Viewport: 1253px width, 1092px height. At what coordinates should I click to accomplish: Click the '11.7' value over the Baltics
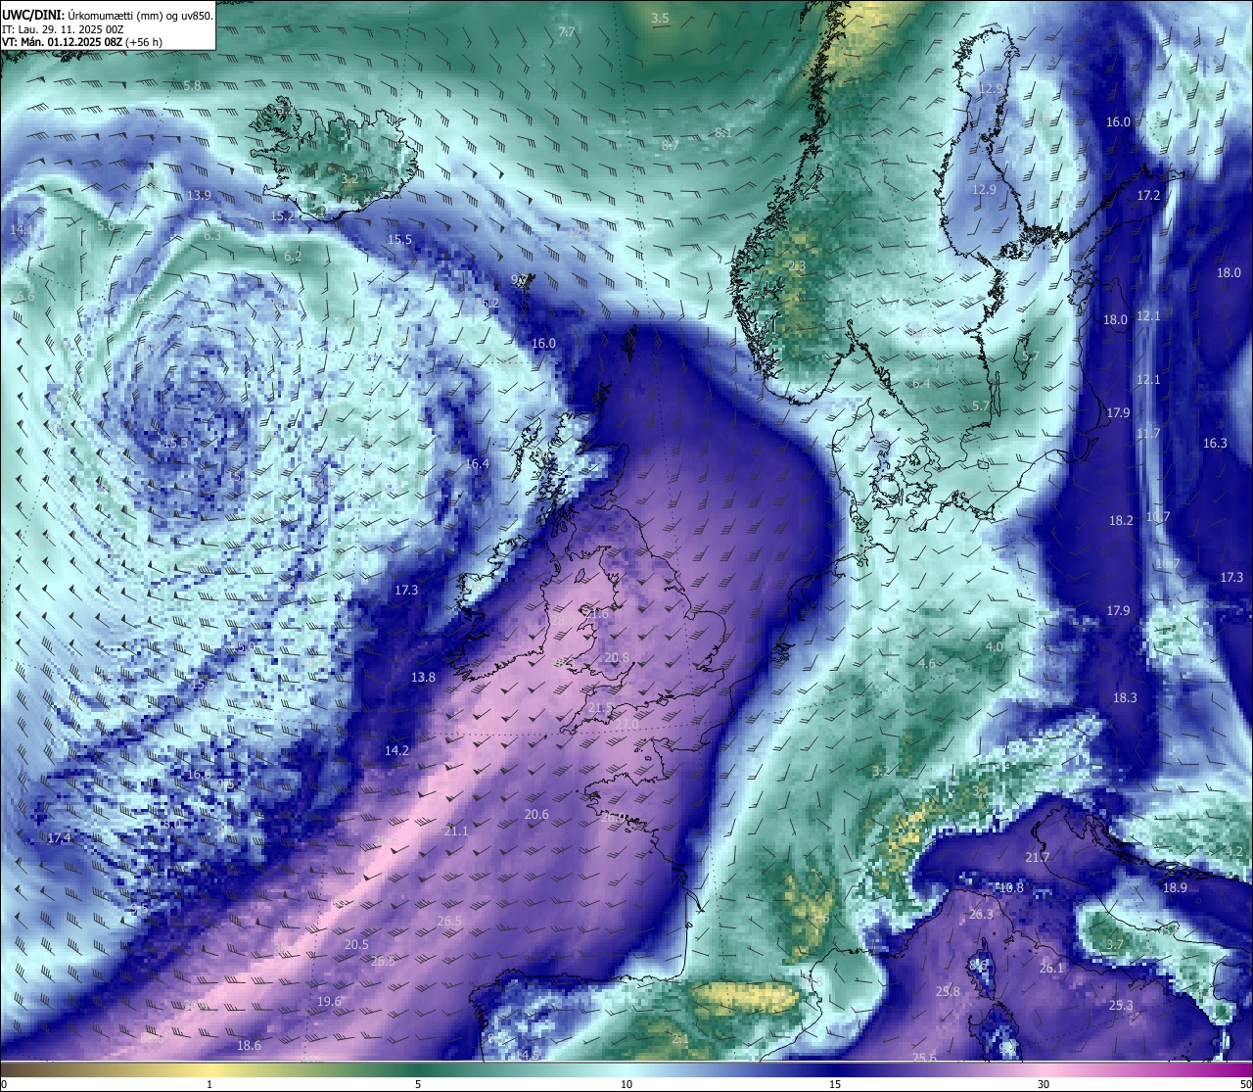1148,433
